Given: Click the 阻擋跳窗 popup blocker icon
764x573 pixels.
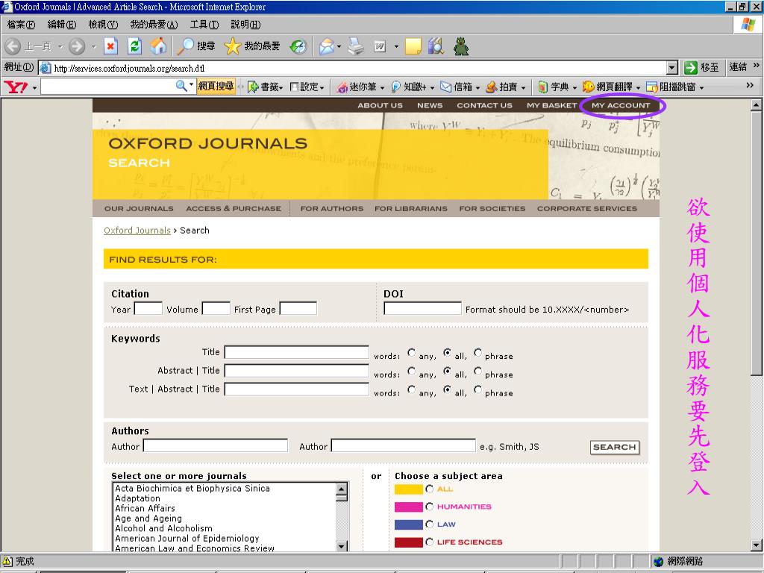Looking at the screenshot, I should (x=652, y=87).
